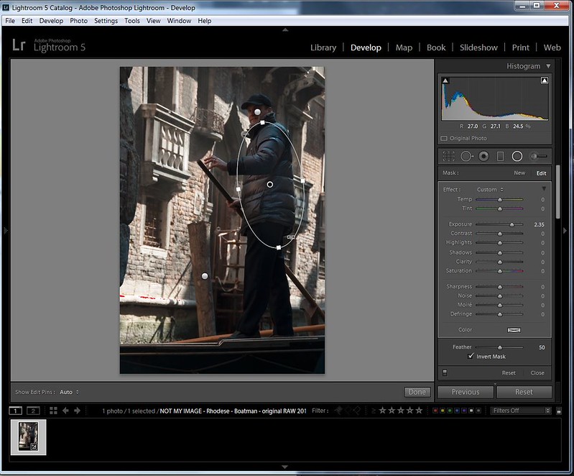
Task: Toggle highlight clipping indicator in histogram
Action: (x=545, y=81)
